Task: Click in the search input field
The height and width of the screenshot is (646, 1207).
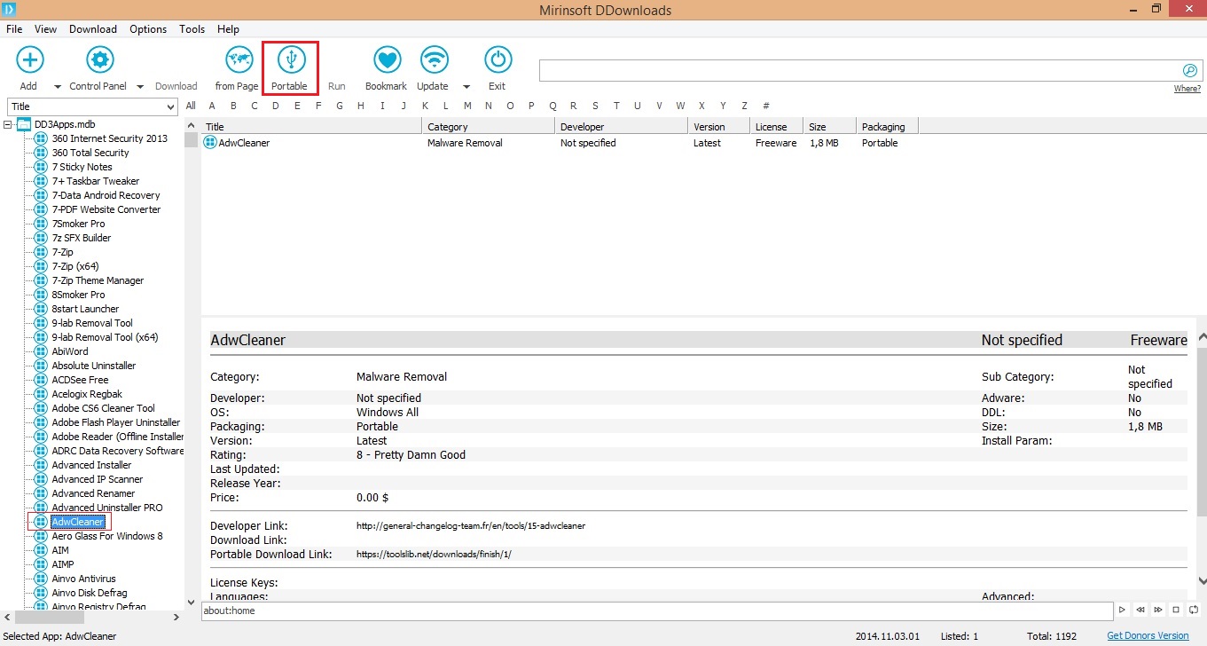Action: (860, 71)
